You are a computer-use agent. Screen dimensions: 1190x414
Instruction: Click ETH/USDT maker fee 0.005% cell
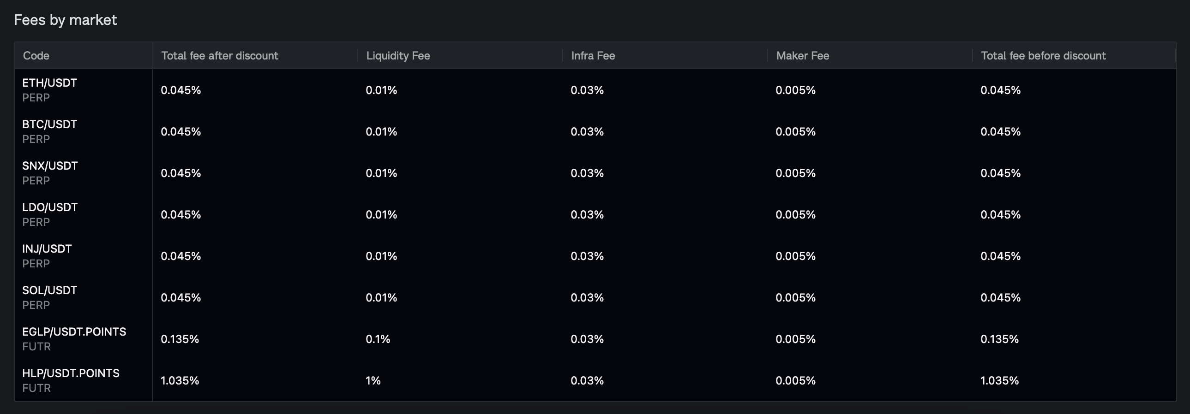tap(795, 90)
